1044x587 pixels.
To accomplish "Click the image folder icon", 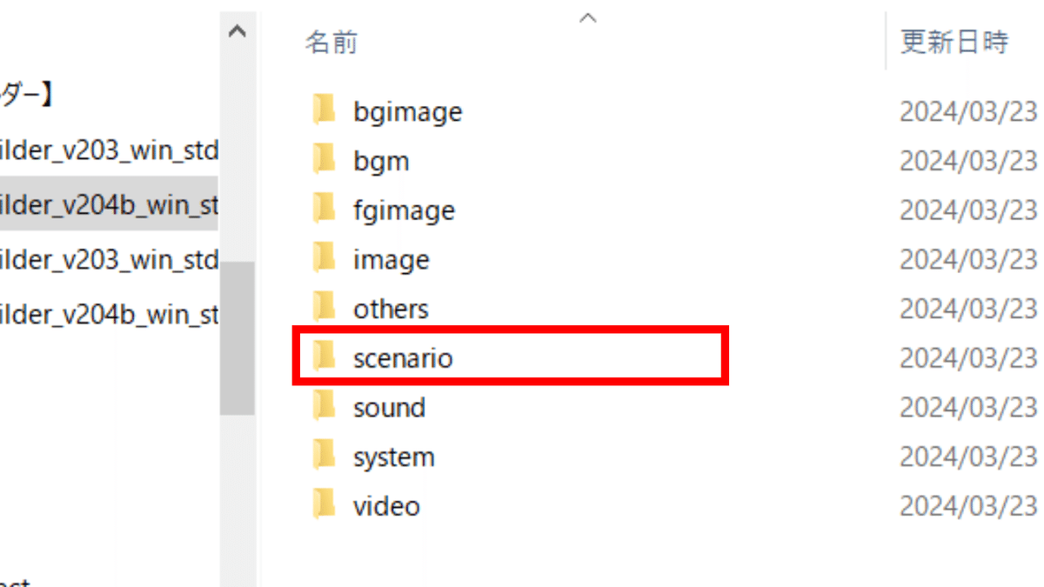I will click(324, 258).
